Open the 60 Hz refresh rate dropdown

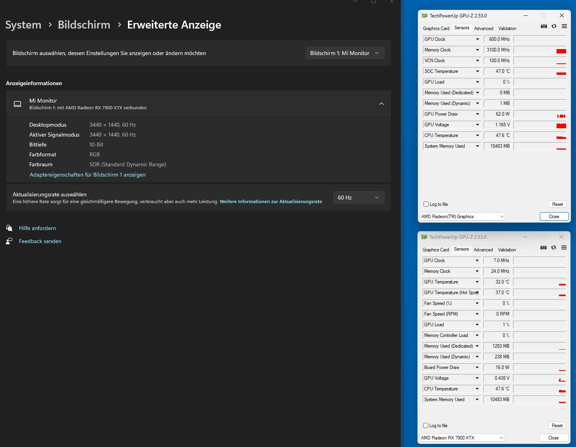[359, 198]
